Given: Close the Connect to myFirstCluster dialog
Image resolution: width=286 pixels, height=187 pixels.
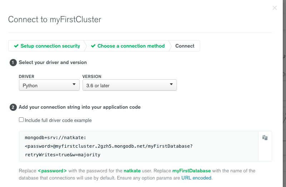Looking at the screenshot, I should (275, 8).
